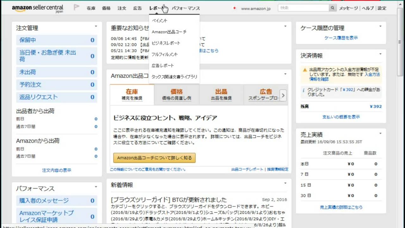Click the page vertical scrollbar thumb

coord(401,42)
